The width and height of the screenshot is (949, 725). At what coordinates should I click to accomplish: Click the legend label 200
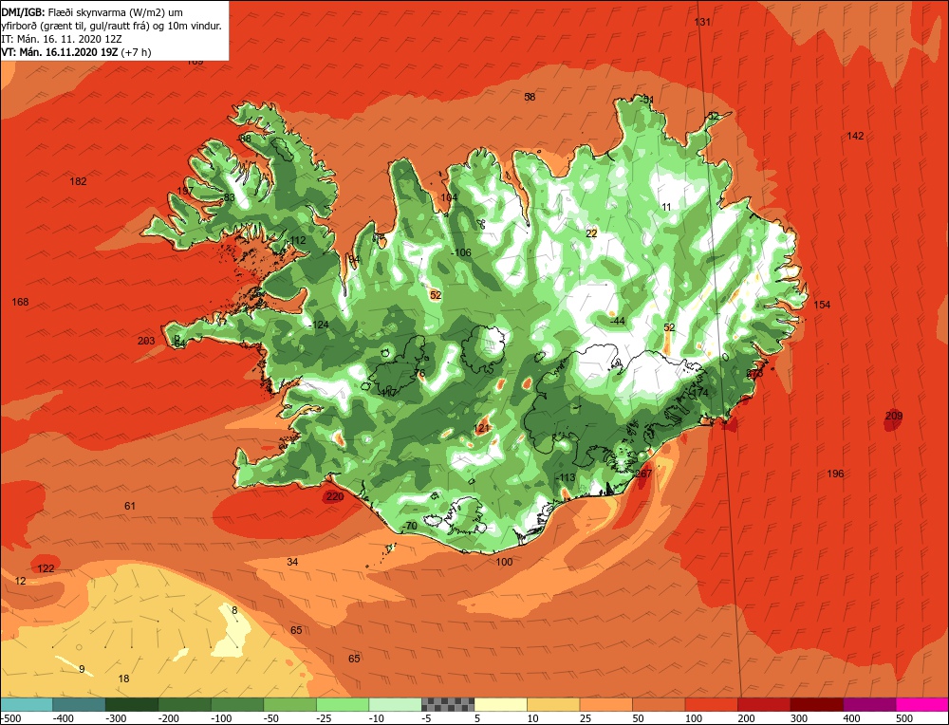pyautogui.click(x=746, y=718)
